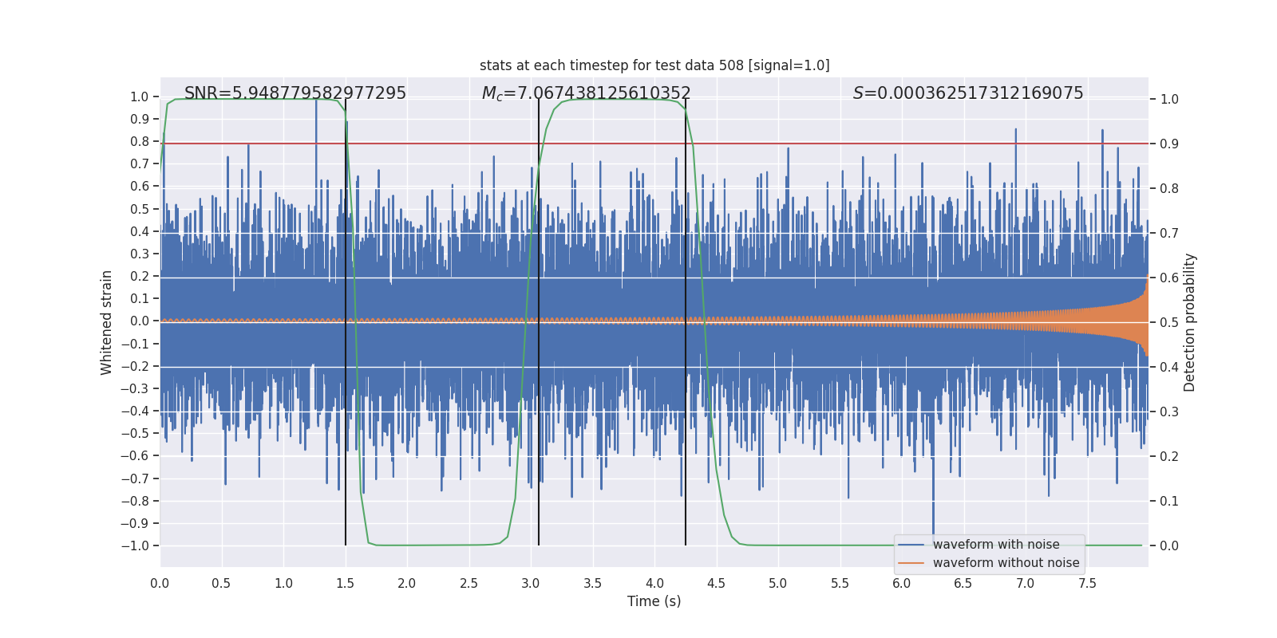Click the blue line sample in the legend
This screenshot has height=638, width=1277.
point(911,545)
